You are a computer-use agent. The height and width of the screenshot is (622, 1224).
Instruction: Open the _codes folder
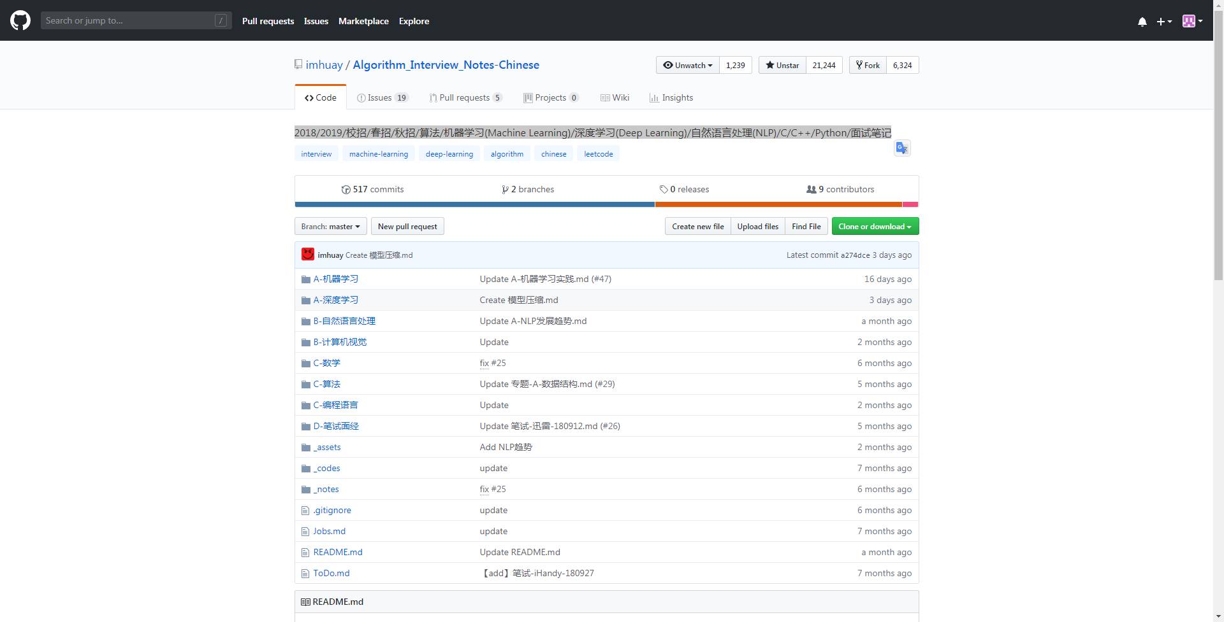point(326,468)
